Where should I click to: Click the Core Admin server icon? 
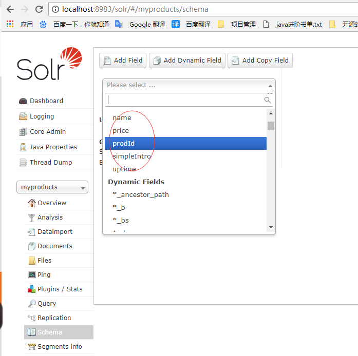[23, 132]
